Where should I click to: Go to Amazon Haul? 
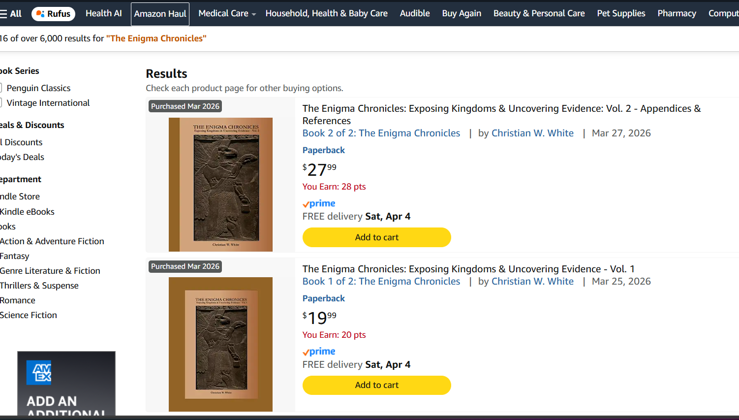tap(160, 14)
